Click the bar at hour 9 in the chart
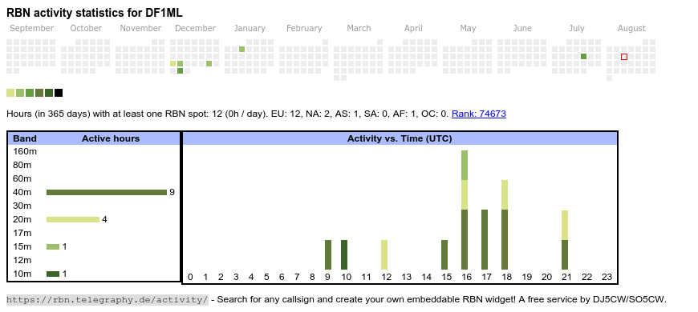698x312 pixels. point(328,254)
